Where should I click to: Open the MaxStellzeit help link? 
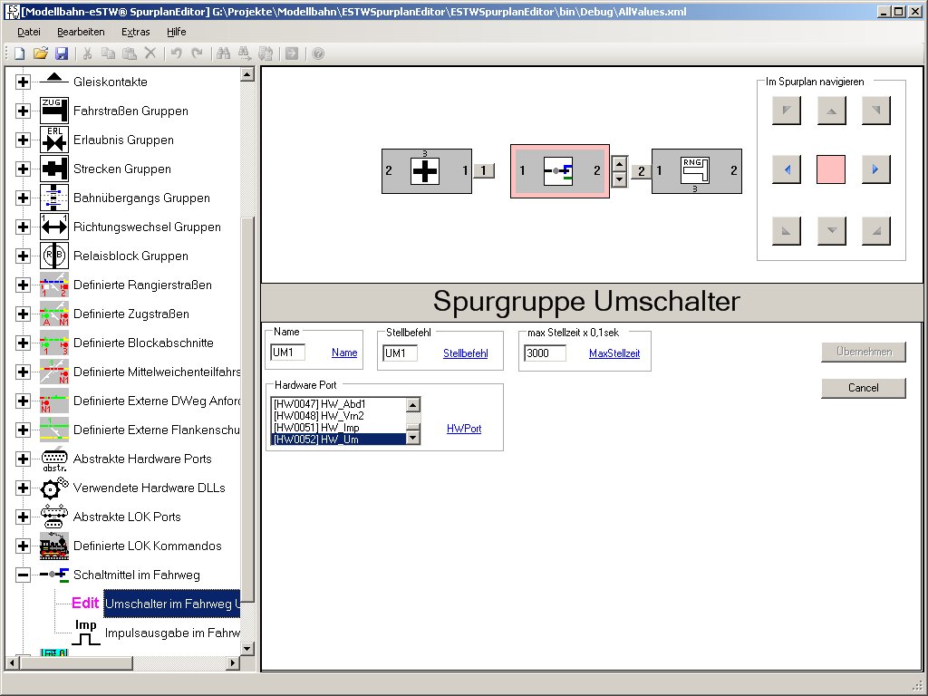pos(614,353)
